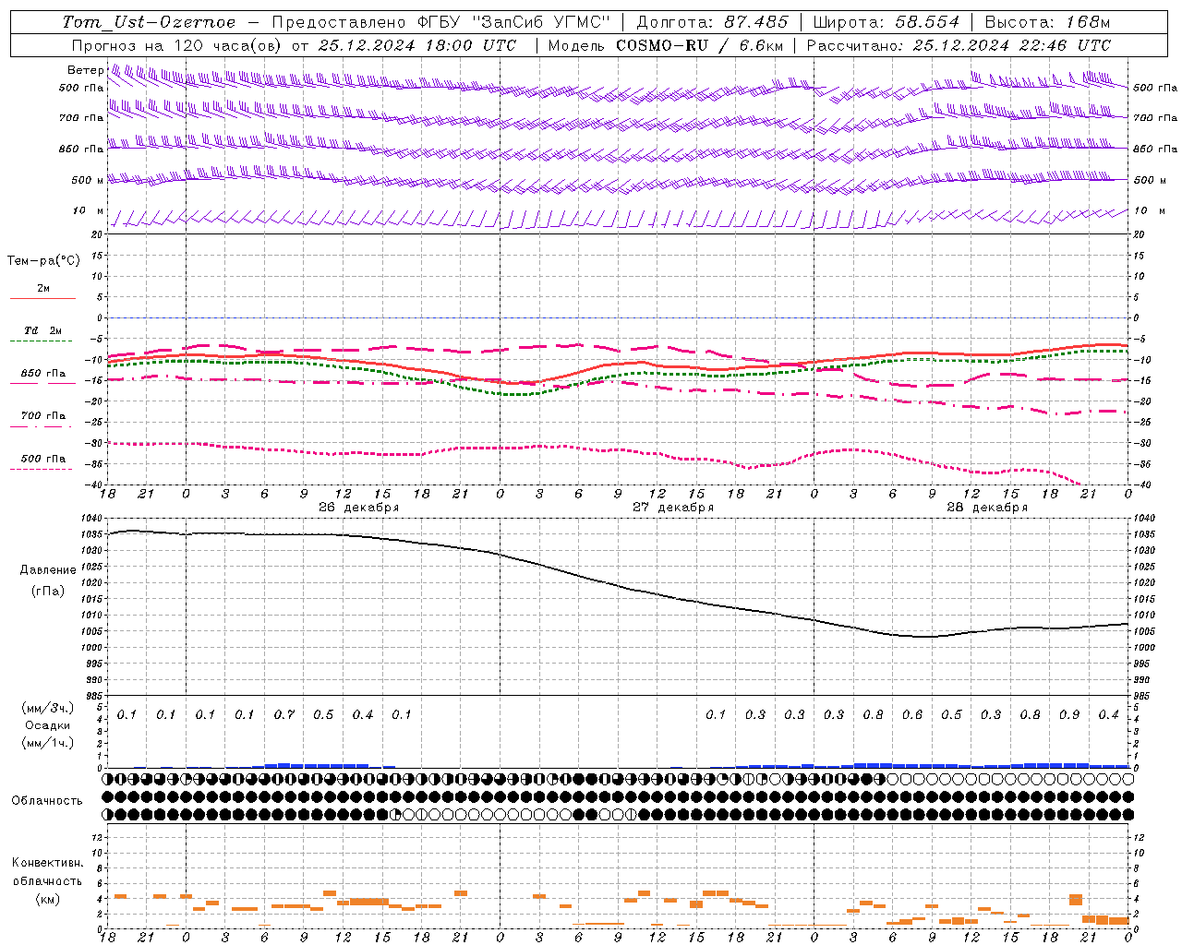Click the '0.9' three-hour precipitation value
Image resolution: width=1182 pixels, height=945 pixels.
pyautogui.click(x=1068, y=715)
